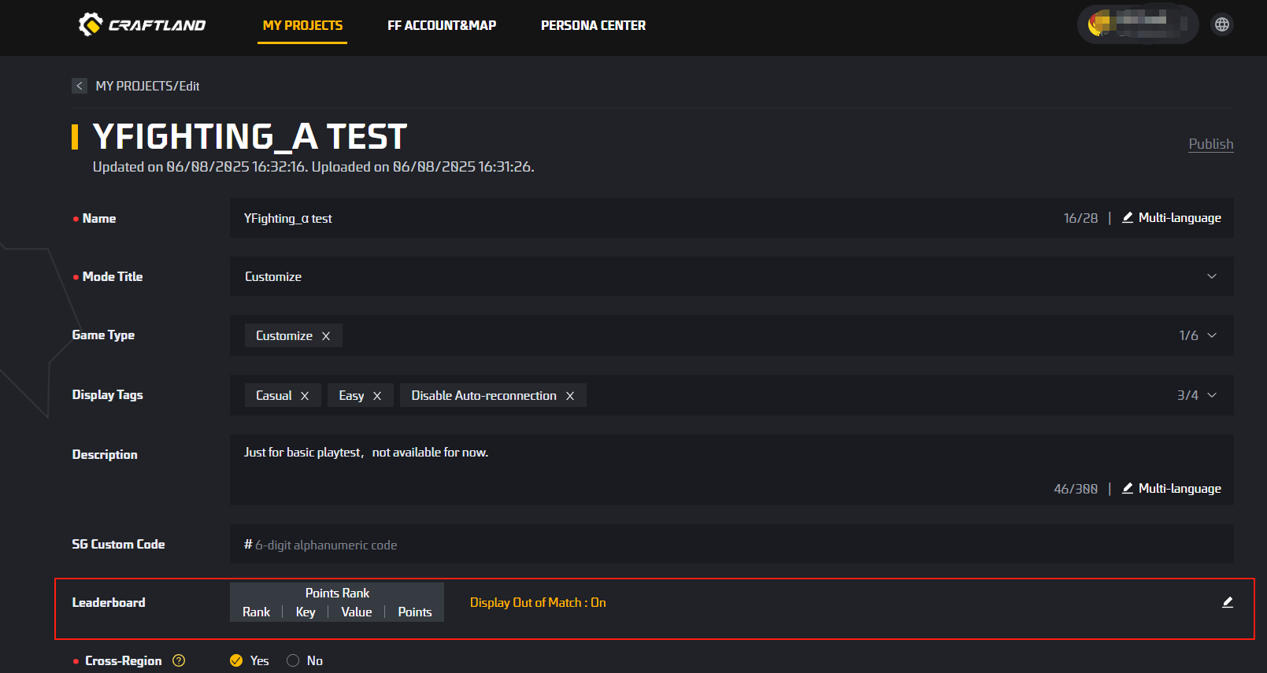1267x673 pixels.
Task: Select No for Cross-Region
Action: (293, 660)
